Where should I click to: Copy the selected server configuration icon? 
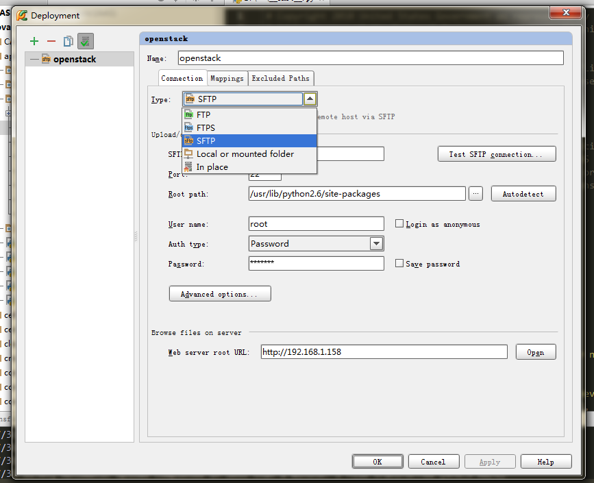coord(69,41)
